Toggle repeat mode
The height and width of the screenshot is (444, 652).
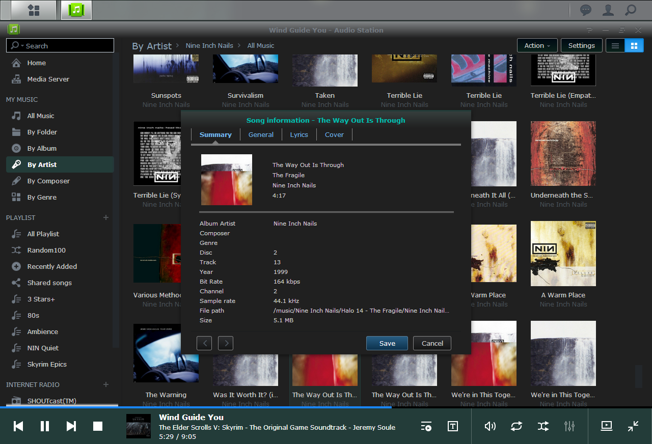(517, 426)
